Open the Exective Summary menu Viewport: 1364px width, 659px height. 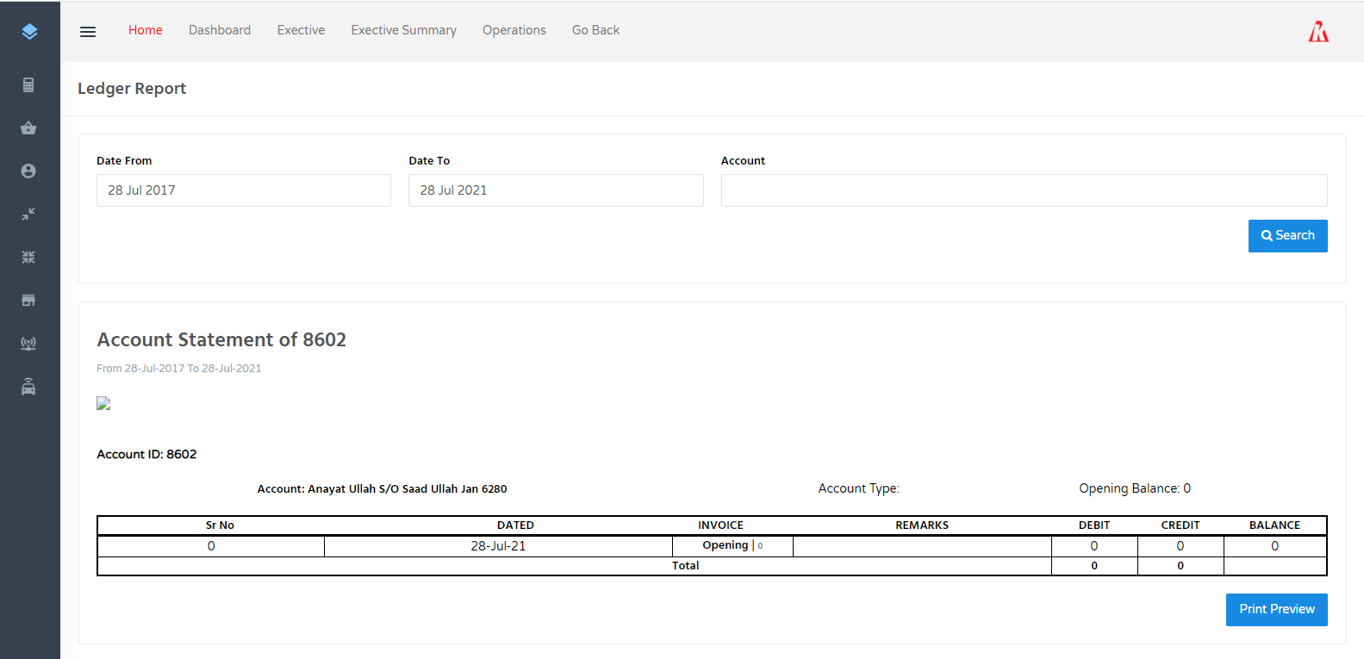pos(403,30)
